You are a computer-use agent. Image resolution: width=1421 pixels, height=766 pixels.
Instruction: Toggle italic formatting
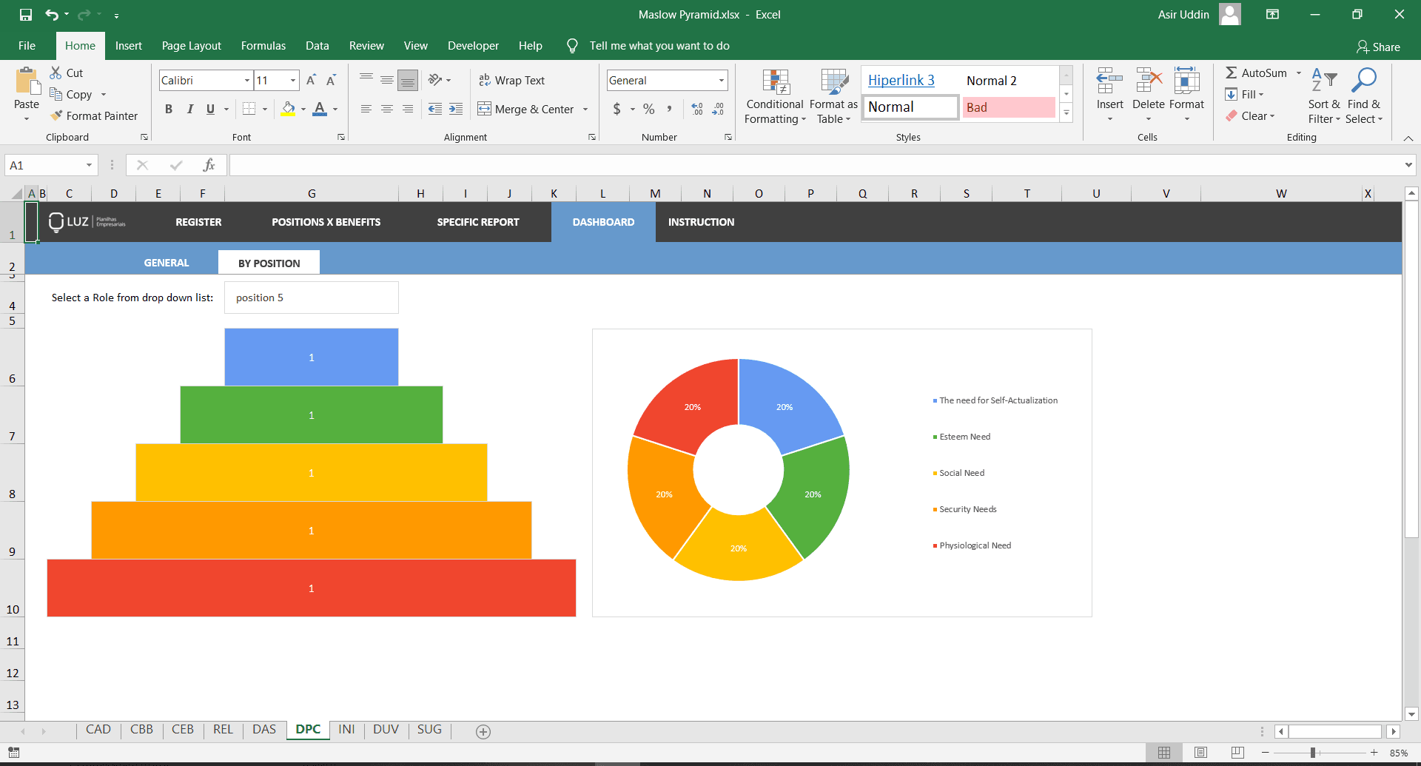click(189, 109)
